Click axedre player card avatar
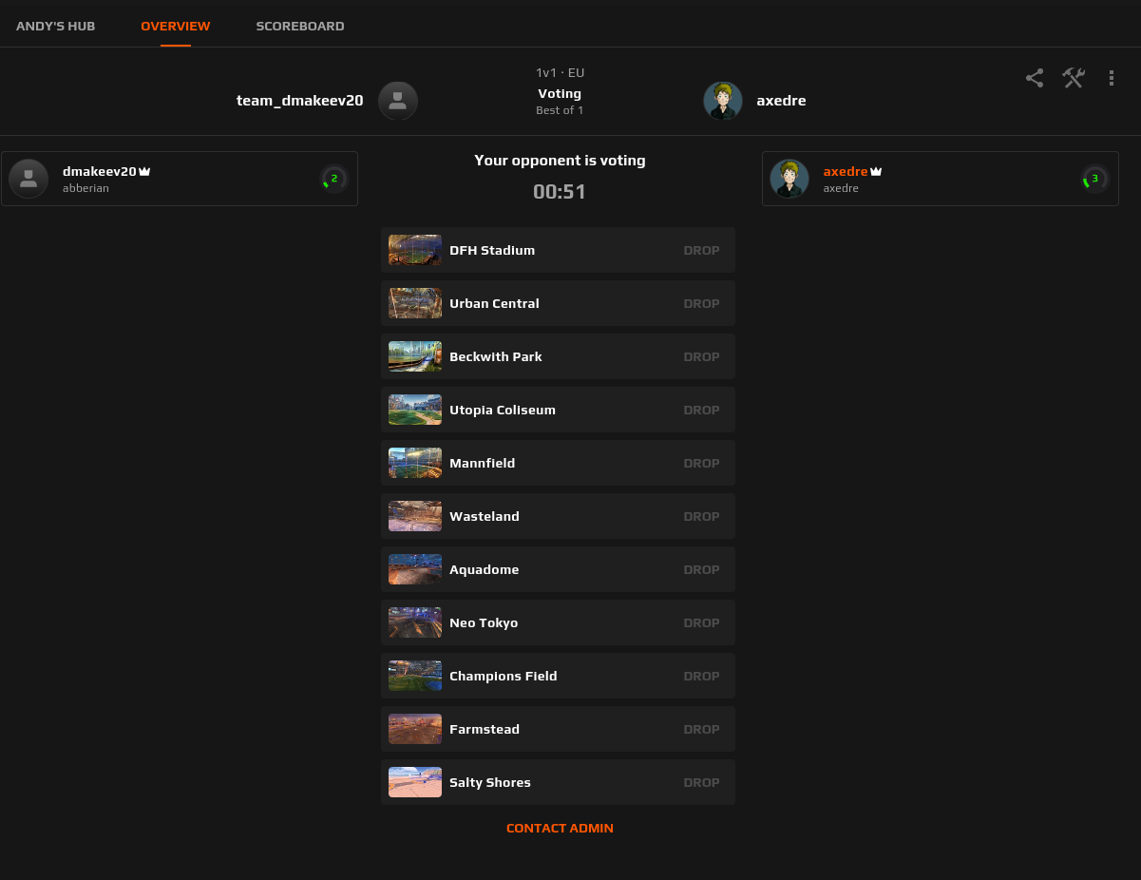 click(789, 179)
